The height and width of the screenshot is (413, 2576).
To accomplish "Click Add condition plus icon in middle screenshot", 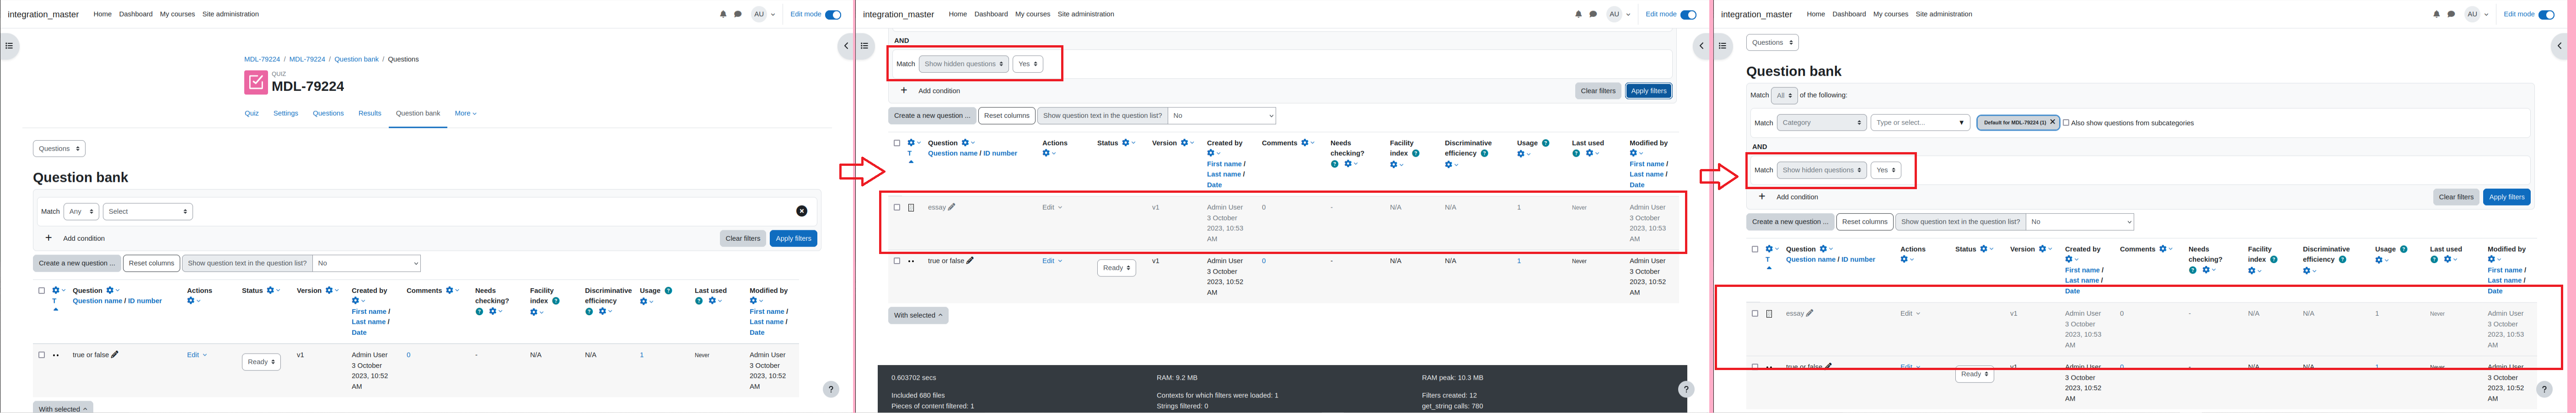I will [x=904, y=91].
